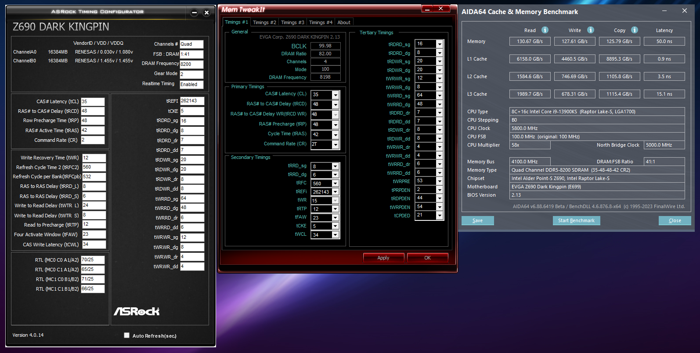Screen dimensions: 700x353
Task: Minimize the Mem TweakIt window
Action: tap(427, 8)
